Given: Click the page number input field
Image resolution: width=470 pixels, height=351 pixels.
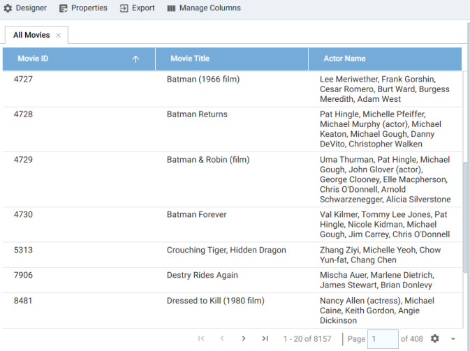Looking at the screenshot, I should click(x=383, y=338).
